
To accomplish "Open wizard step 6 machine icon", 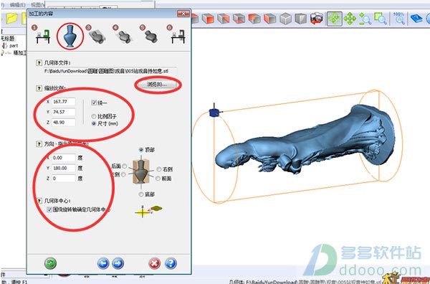I will click(178, 37).
